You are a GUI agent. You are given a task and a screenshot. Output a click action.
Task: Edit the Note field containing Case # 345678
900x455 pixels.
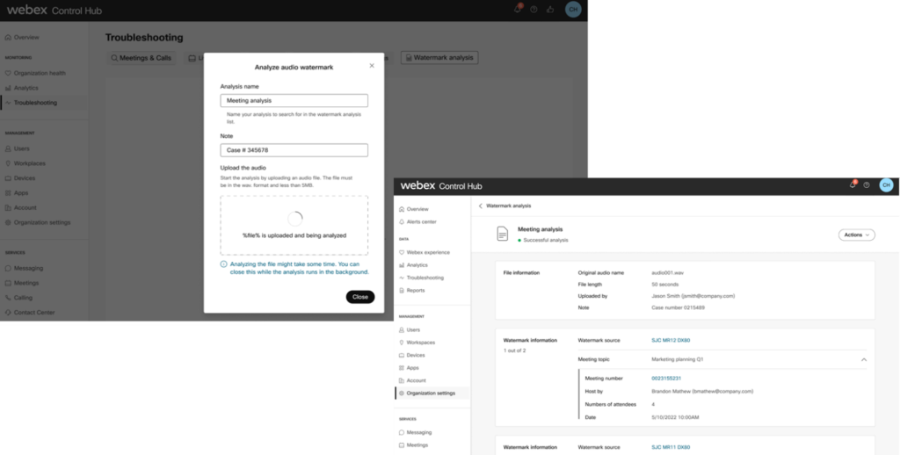[294, 149]
